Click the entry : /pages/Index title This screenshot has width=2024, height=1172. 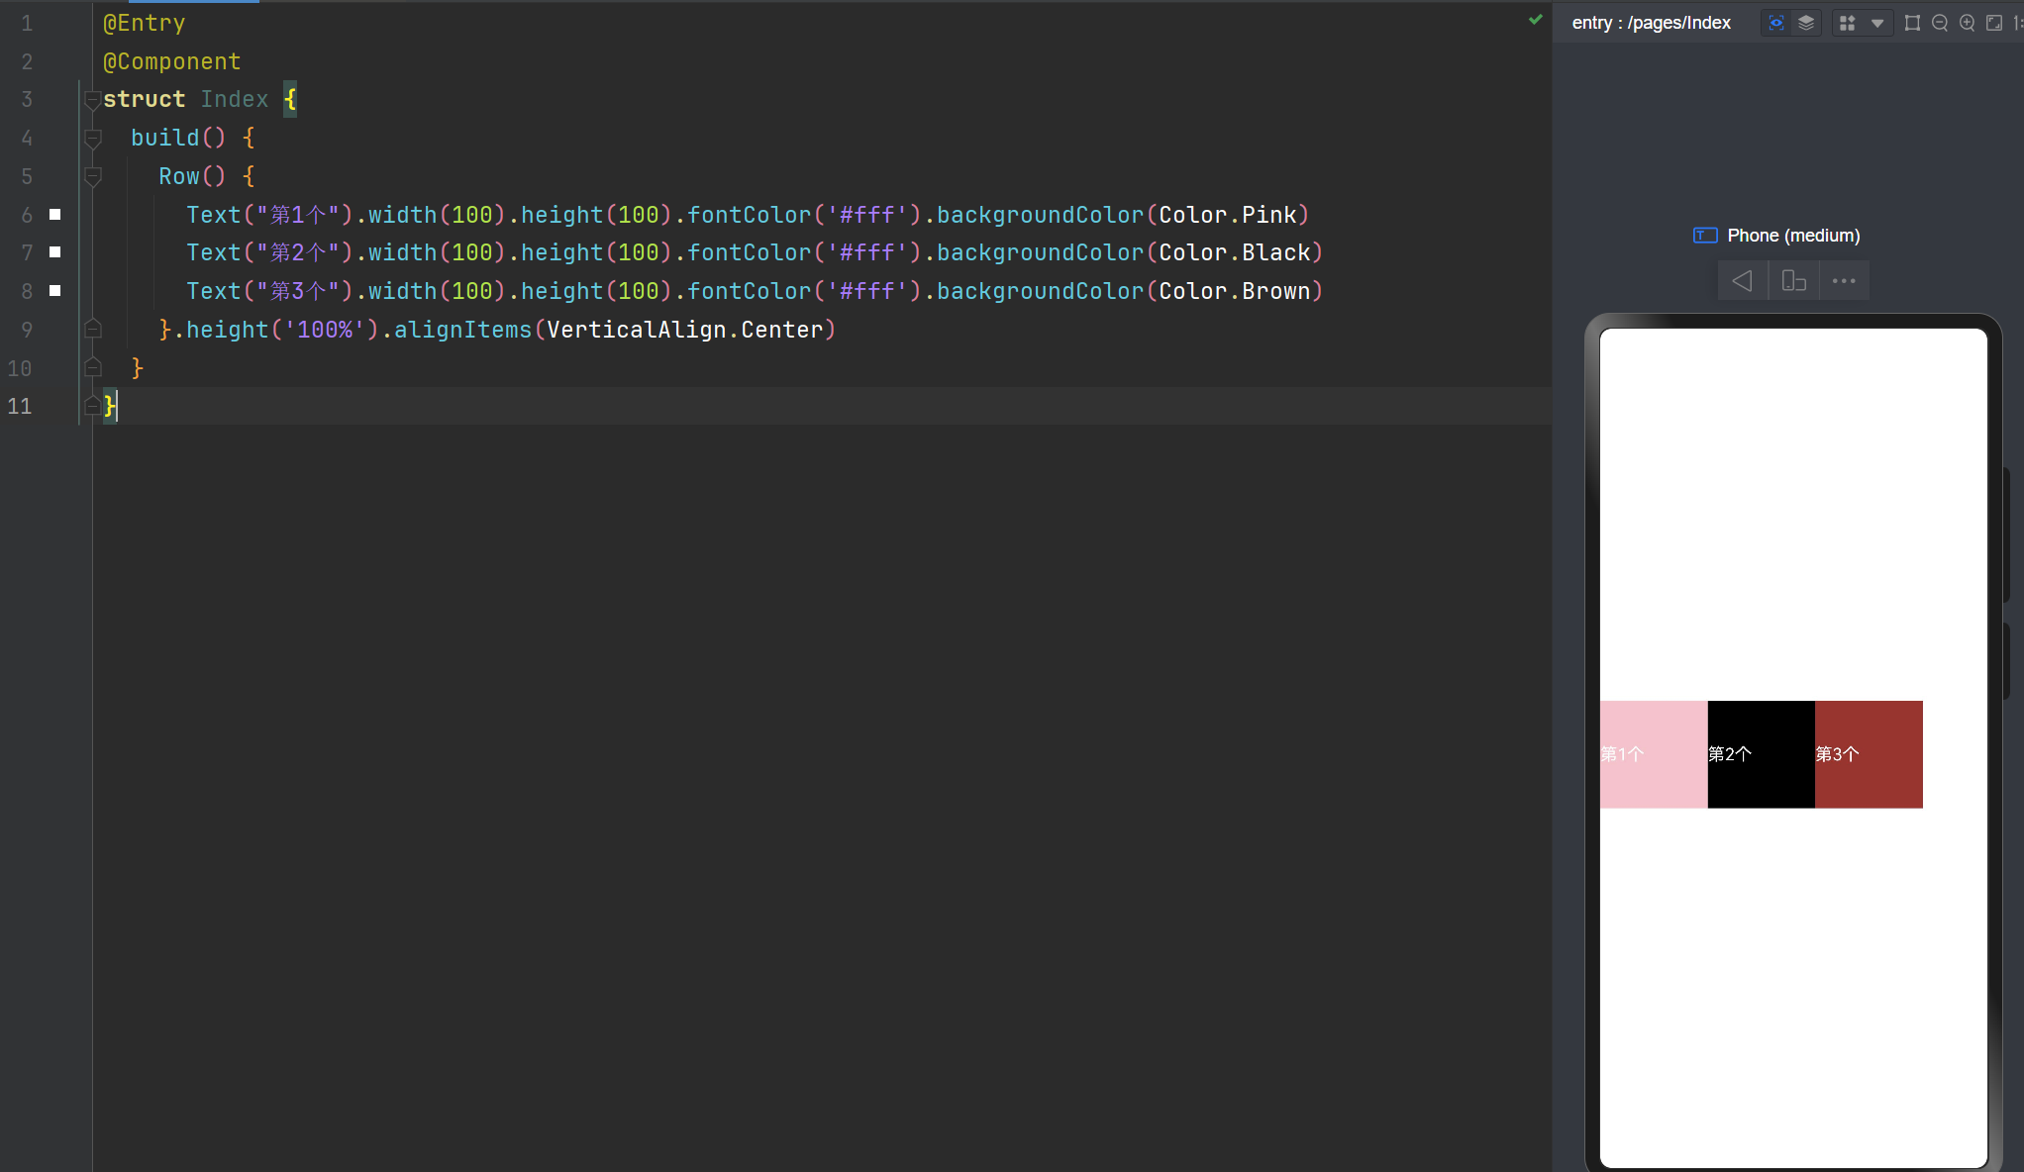coord(1651,23)
